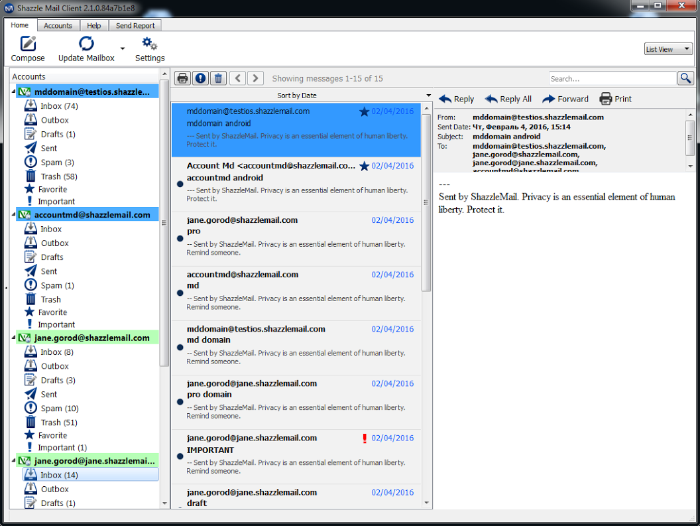700x526 pixels.
Task: Collapse the jane.gorod@shazzlemail.com account tree
Action: pyautogui.click(x=13, y=338)
